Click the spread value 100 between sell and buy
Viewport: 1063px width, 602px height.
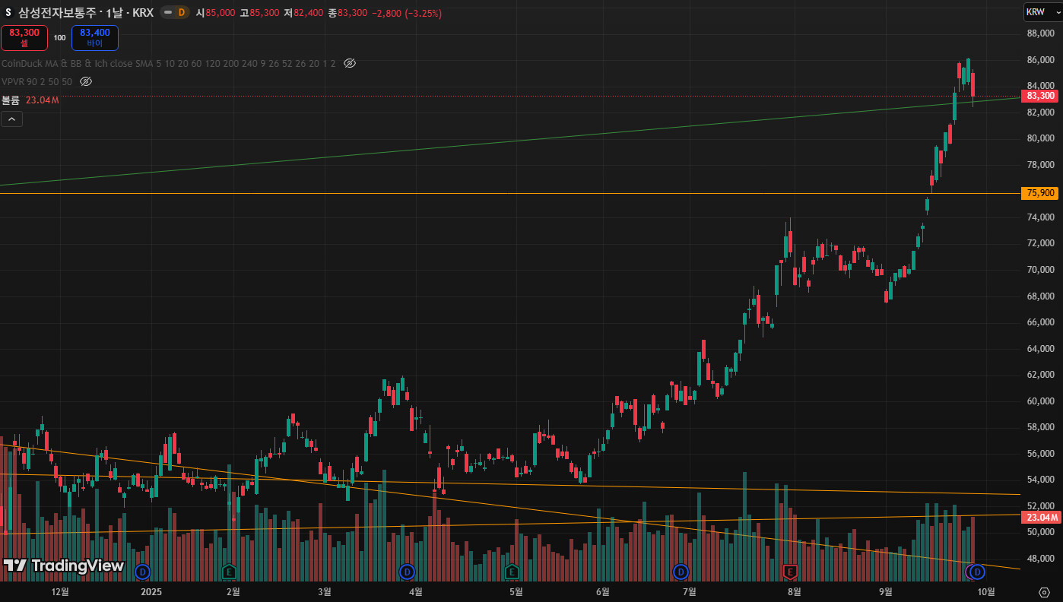pyautogui.click(x=59, y=37)
